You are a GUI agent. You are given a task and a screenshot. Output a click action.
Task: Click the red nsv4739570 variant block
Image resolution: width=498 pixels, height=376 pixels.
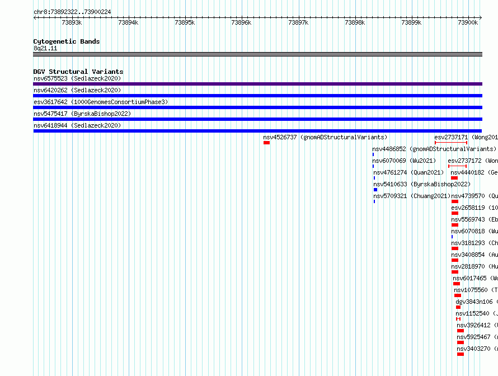(x=455, y=201)
